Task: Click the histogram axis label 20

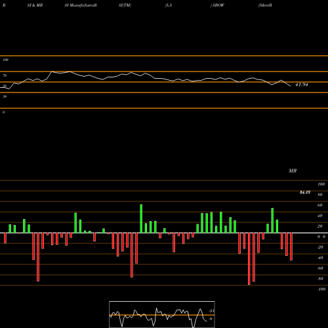Action: coord(319,226)
